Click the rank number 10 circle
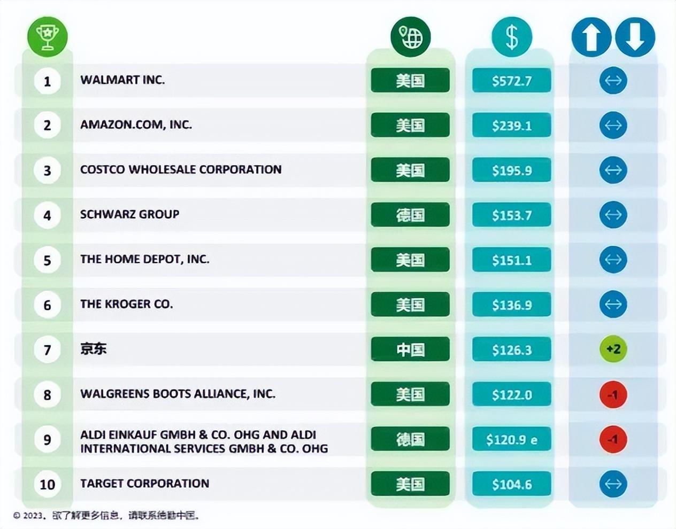 (x=47, y=485)
